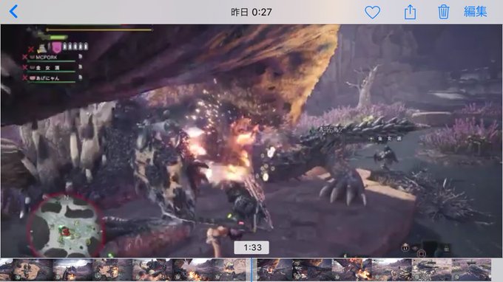This screenshot has height=282, width=503.
Task: Select the last frame of the filmstrip
Action: coord(471,270)
